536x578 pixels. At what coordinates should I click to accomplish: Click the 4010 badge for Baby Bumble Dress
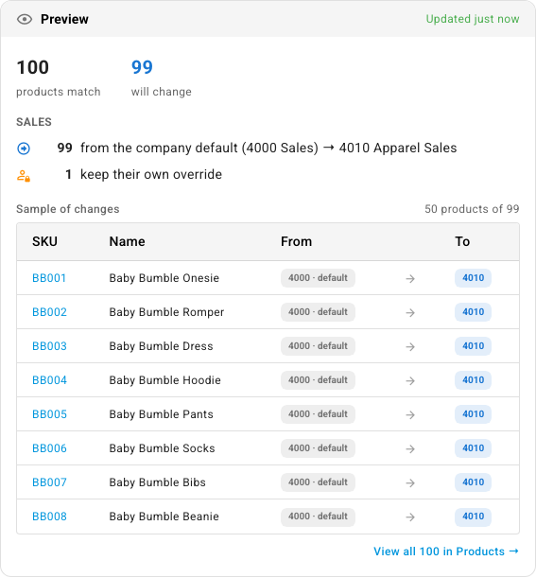pos(473,346)
